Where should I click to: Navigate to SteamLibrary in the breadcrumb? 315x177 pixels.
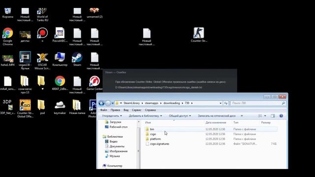pos(131,103)
